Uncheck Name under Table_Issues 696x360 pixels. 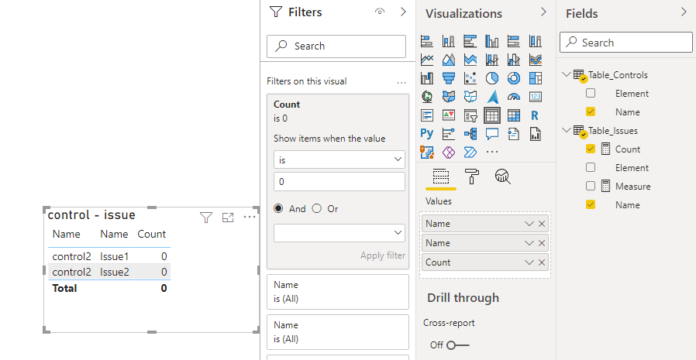coord(591,205)
